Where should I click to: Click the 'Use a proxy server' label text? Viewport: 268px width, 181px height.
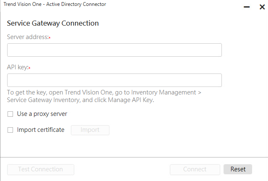[42, 114]
